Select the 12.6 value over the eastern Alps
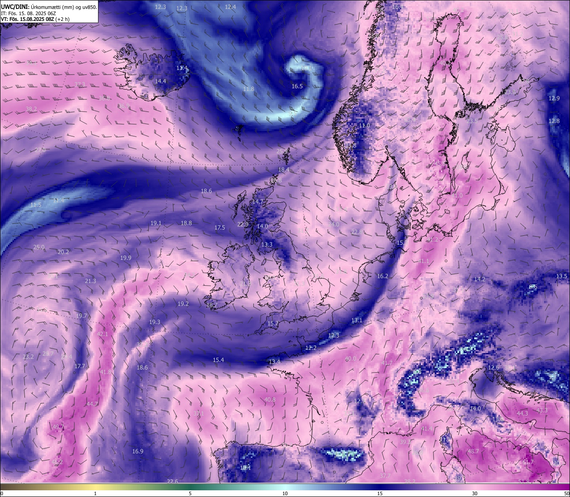The image size is (570, 497). (x=493, y=368)
